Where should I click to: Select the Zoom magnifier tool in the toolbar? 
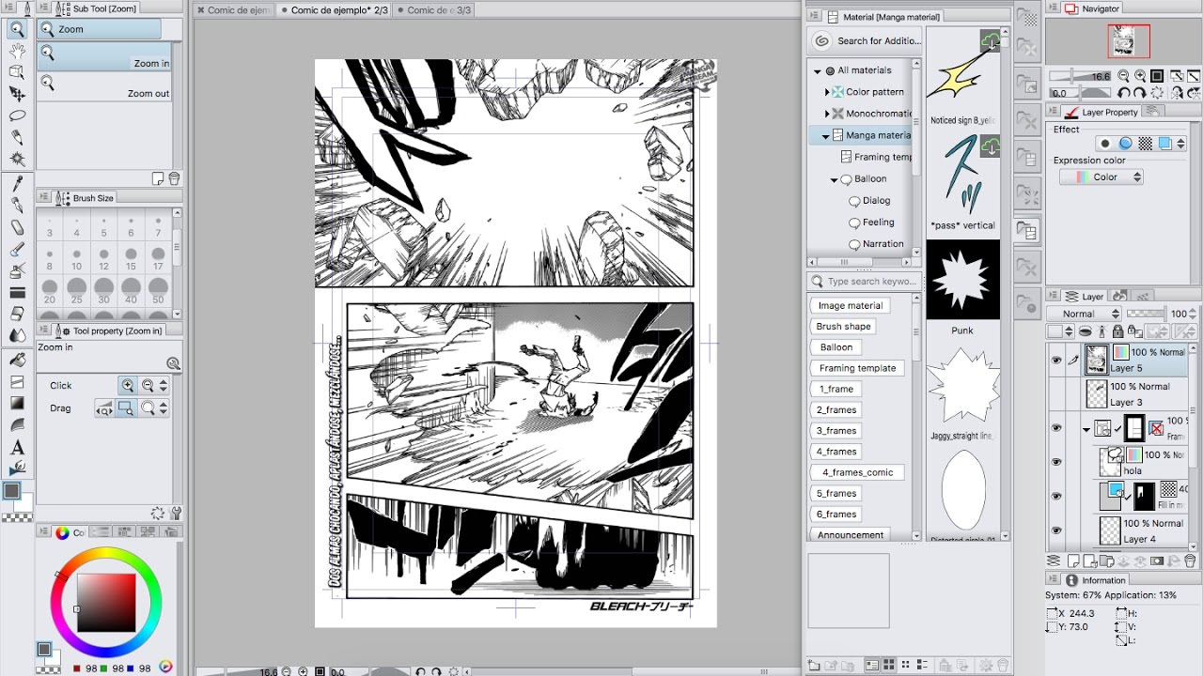pos(17,29)
